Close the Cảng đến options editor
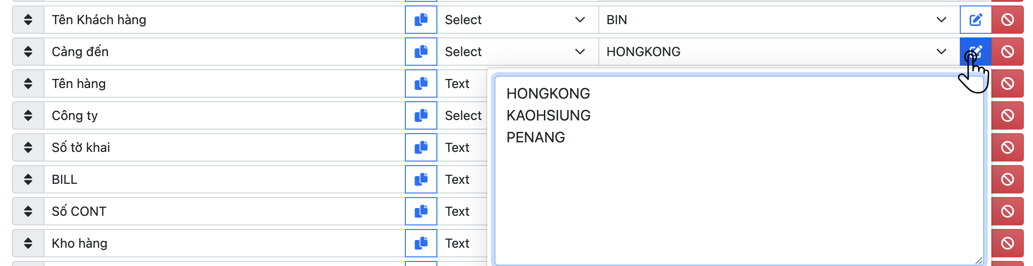 point(975,52)
